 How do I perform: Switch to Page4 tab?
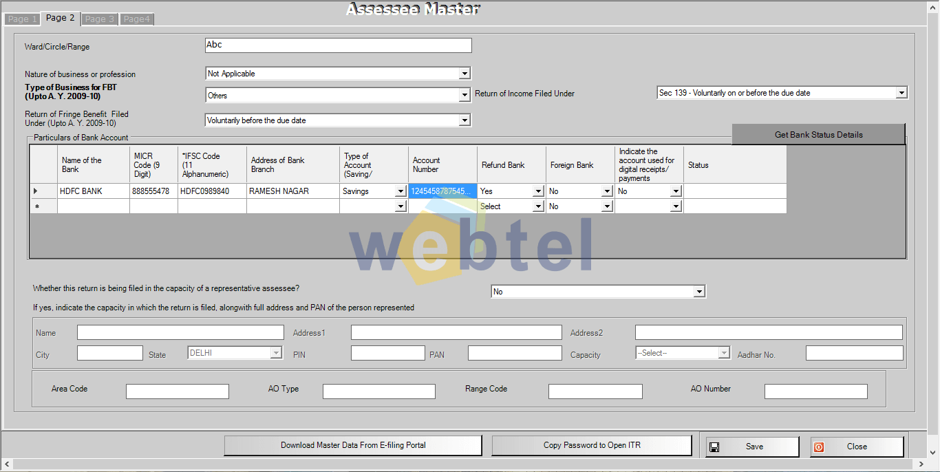click(137, 19)
